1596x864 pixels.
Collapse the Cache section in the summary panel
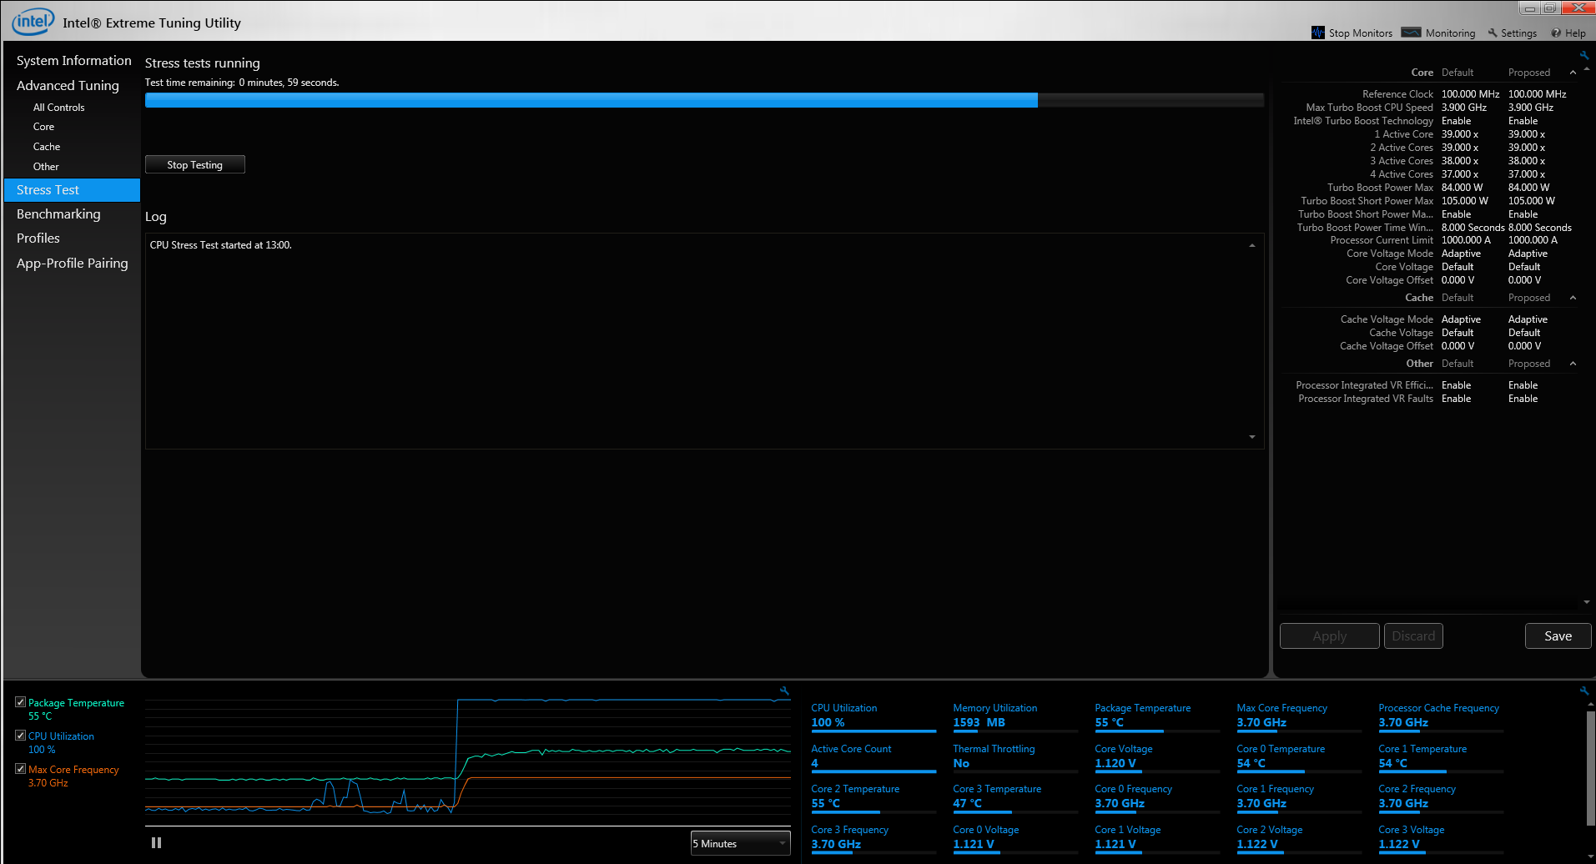1573,298
